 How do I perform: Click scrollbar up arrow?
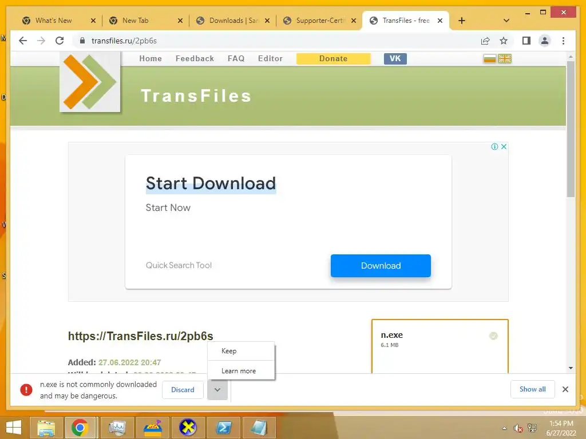tap(571, 57)
